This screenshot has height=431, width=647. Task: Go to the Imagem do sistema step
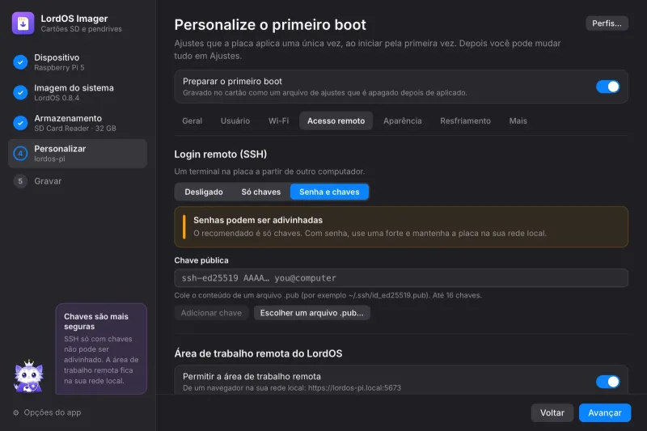[78, 93]
